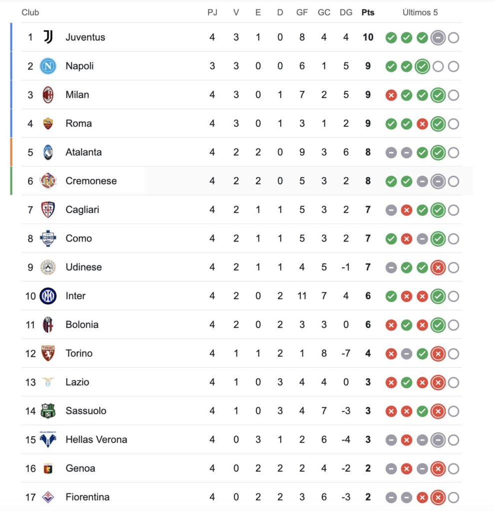This screenshot has width=495, height=511.
Task: Click the Atalanta club logo
Action: pos(48,152)
